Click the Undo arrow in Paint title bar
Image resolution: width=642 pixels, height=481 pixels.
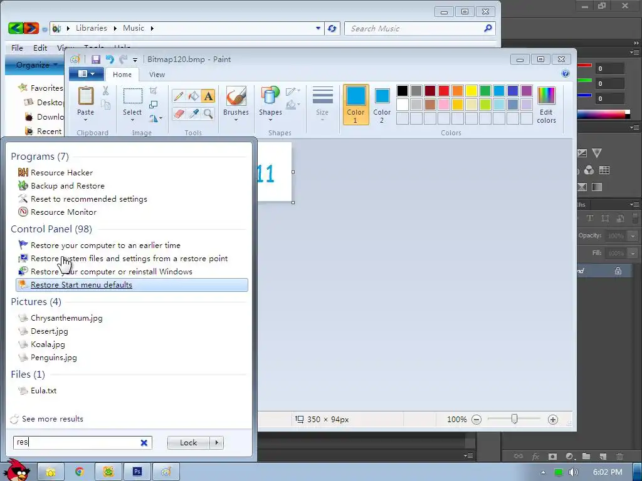110,59
